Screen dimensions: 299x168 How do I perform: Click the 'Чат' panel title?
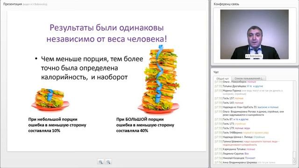tap(216, 72)
